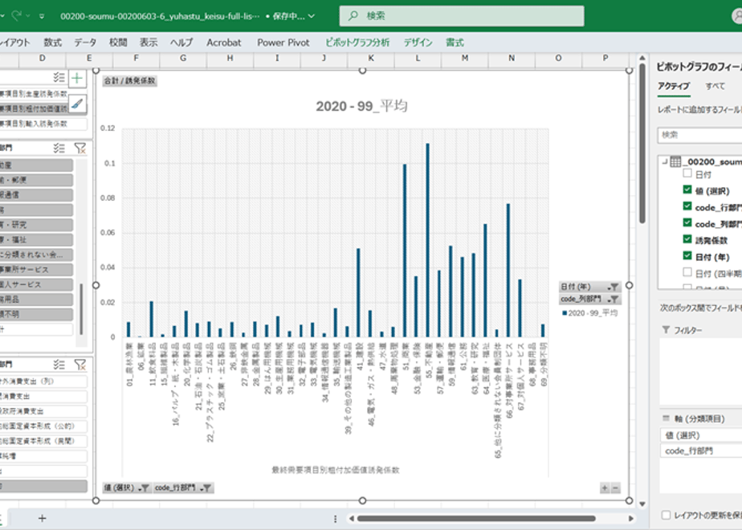
Task: Click the middle slicer's vertical scrollbar thumb
Action: [x=81, y=308]
